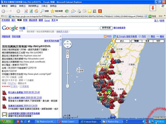166x124 pixels.
Task: Click the IE Forward arrow button
Action: click(x=18, y=11)
